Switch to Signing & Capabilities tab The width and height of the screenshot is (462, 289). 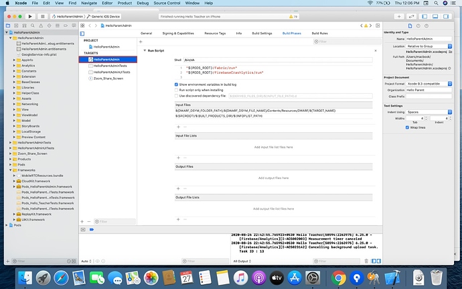tap(178, 34)
